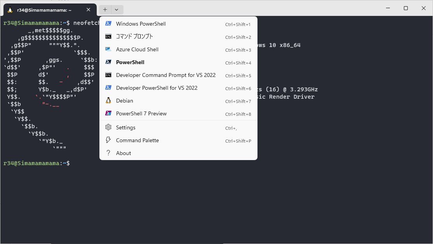The image size is (433, 244).
Task: Open the About dialog entry
Action: 178,153
